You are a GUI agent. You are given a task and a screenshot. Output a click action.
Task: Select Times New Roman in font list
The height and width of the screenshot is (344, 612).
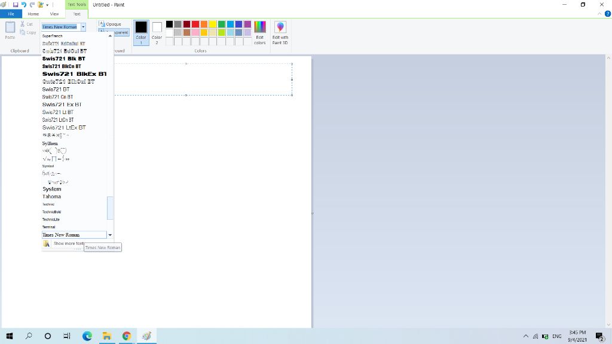click(x=74, y=235)
